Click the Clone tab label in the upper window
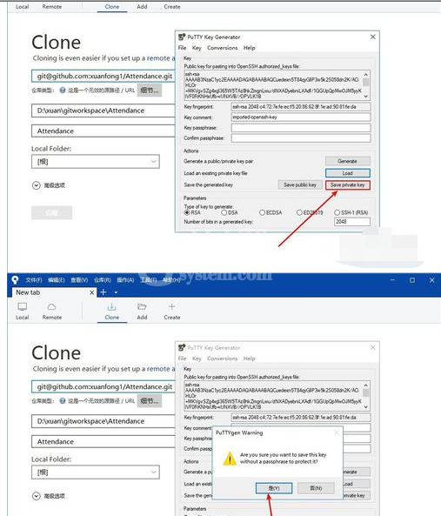 [112, 7]
